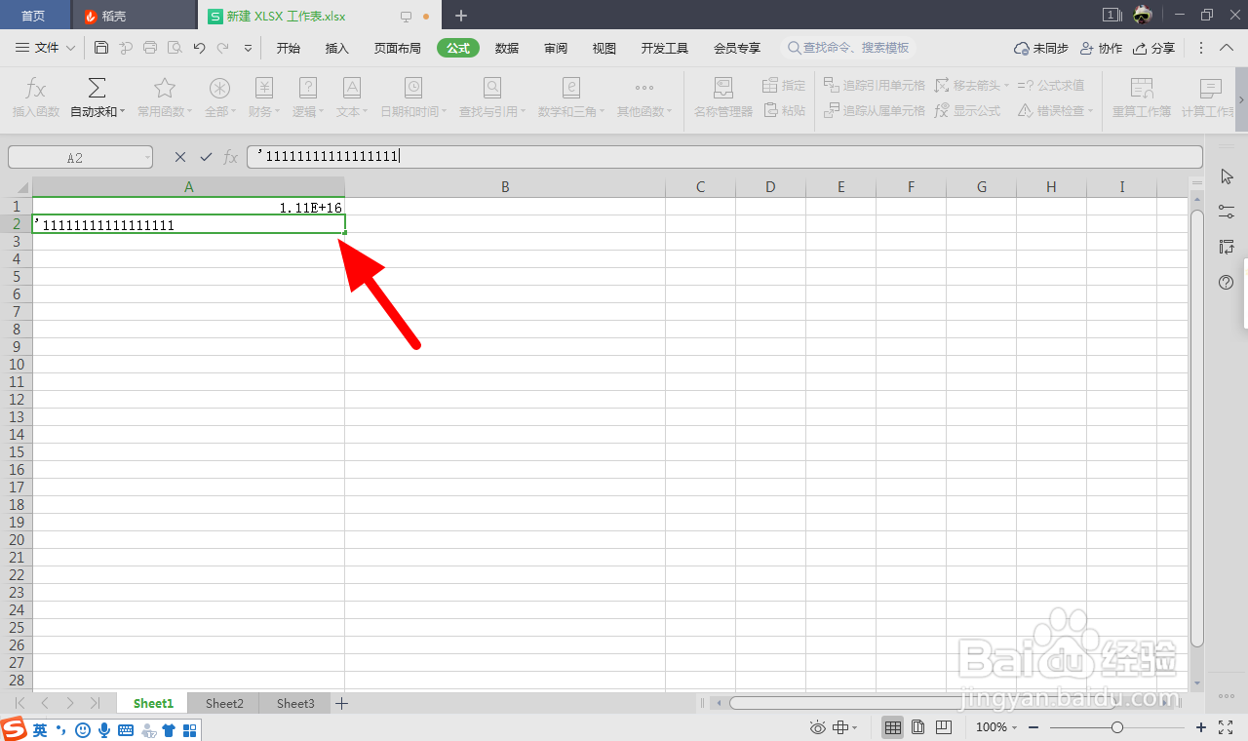Click Trace Precedents (追踪引用单元格)
The height and width of the screenshot is (741, 1248).
coord(875,86)
